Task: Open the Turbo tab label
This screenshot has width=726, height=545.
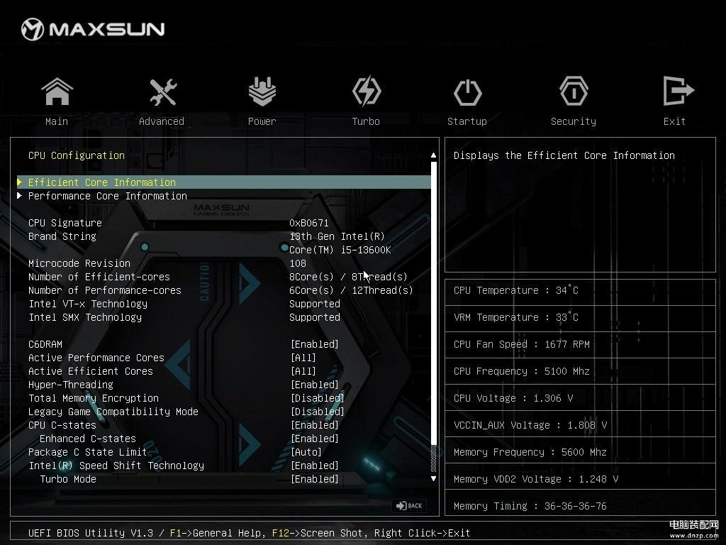Action: 366,121
